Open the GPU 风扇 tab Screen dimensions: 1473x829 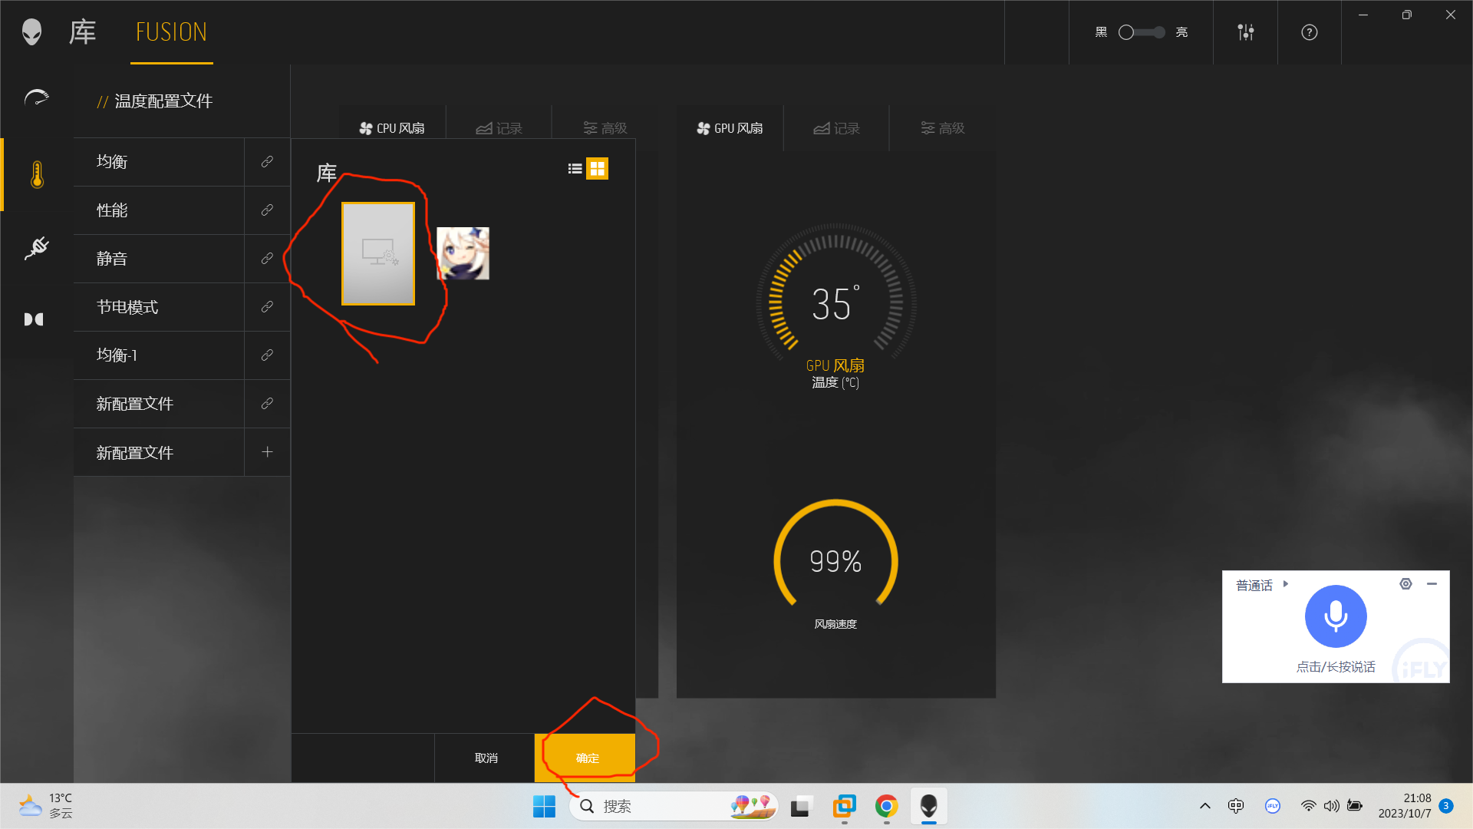tap(730, 128)
